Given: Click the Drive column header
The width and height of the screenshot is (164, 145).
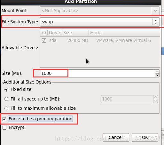Looking at the screenshot, I should tap(54, 33).
